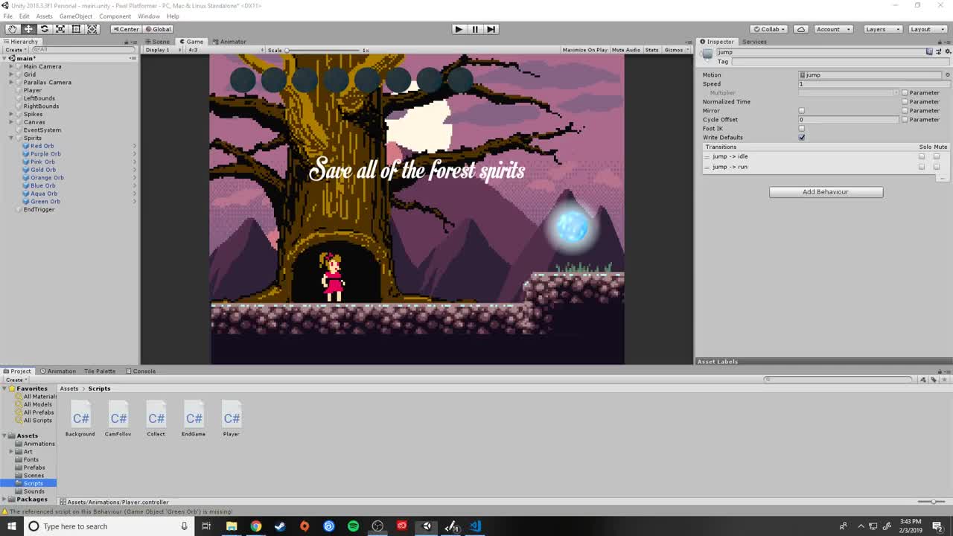Click the Green Orb prefab cube icon
This screenshot has height=536, width=953.
point(27,201)
